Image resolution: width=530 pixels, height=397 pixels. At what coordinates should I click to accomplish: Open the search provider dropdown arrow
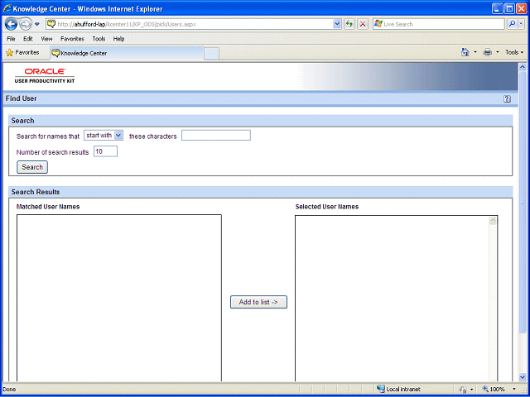(x=521, y=24)
